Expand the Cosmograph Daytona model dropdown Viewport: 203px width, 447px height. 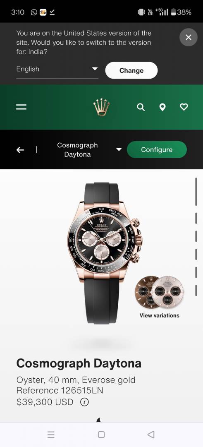tap(89, 150)
